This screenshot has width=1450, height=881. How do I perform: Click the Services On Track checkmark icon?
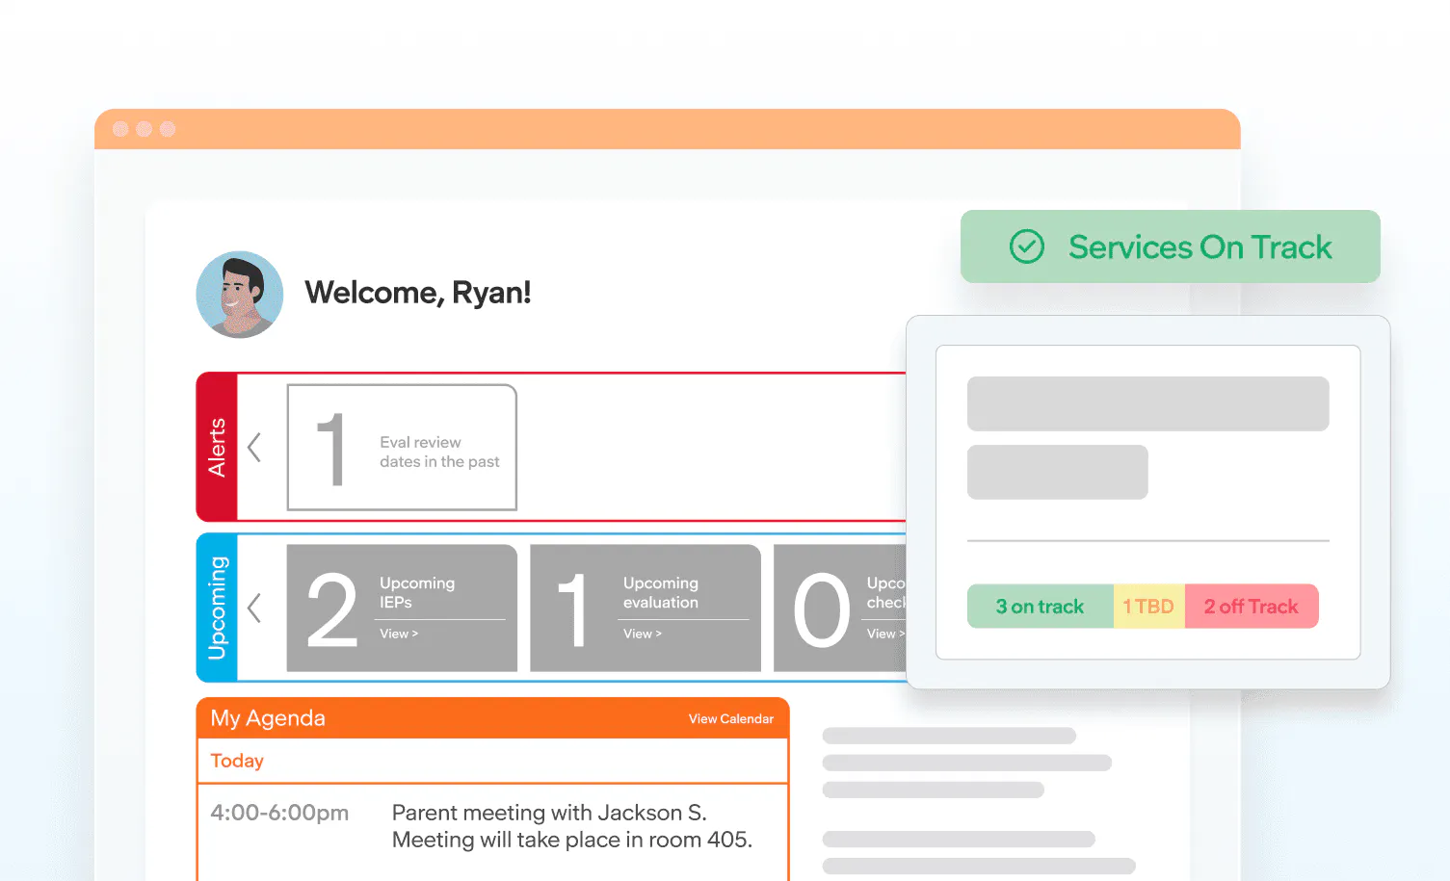point(1026,246)
